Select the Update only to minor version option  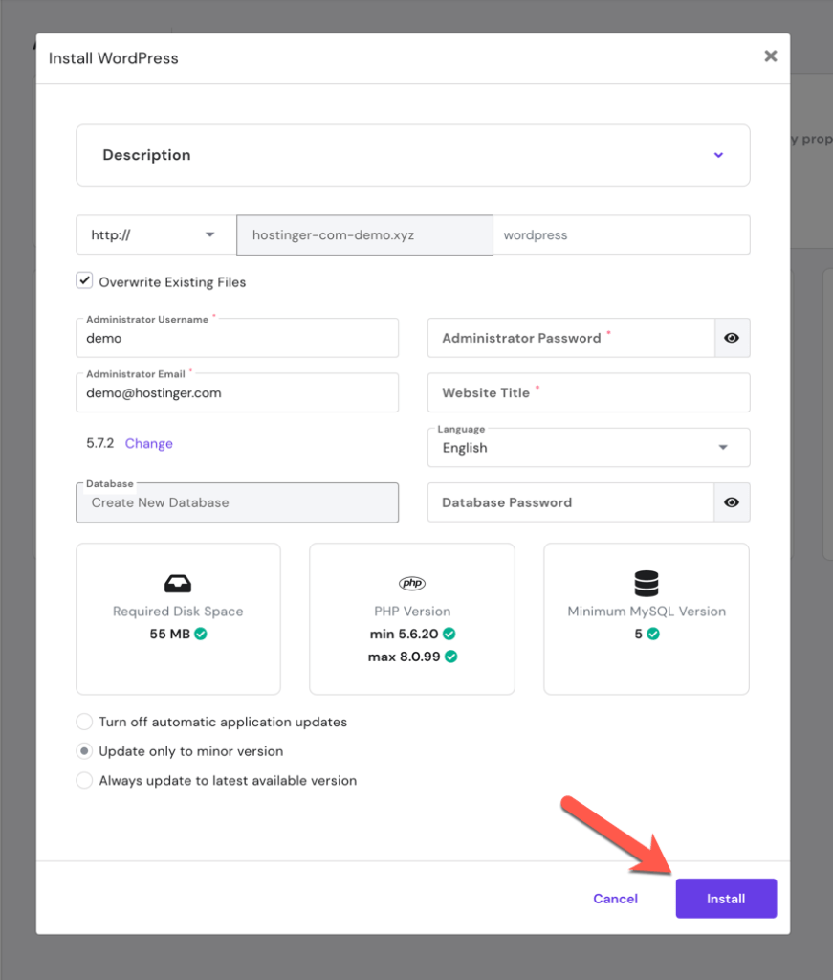click(84, 751)
